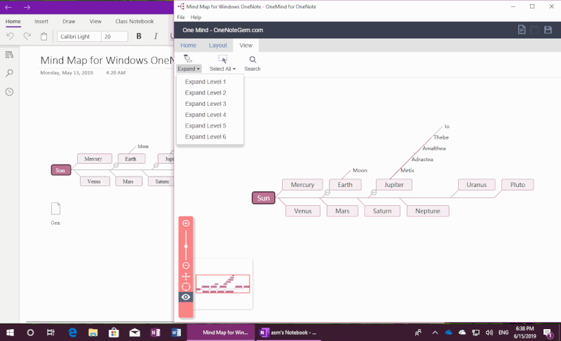Viewport: 561px width, 341px height.
Task: Collapse the Jupiter node children
Action: click(x=374, y=193)
